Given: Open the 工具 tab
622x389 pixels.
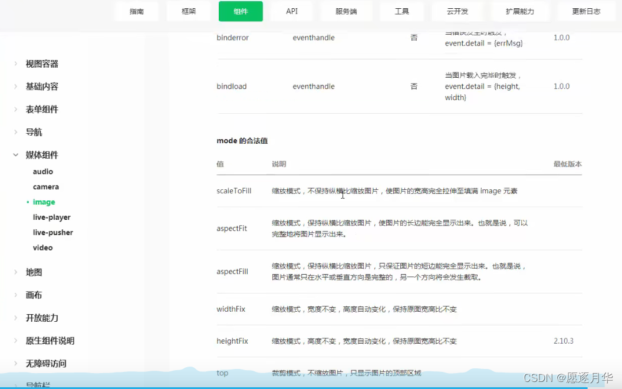Looking at the screenshot, I should point(401,11).
